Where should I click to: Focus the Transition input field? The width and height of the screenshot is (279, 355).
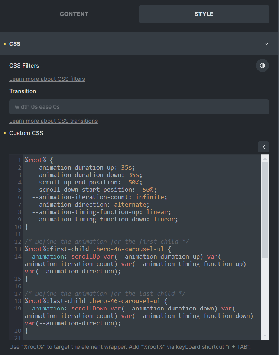[139, 107]
